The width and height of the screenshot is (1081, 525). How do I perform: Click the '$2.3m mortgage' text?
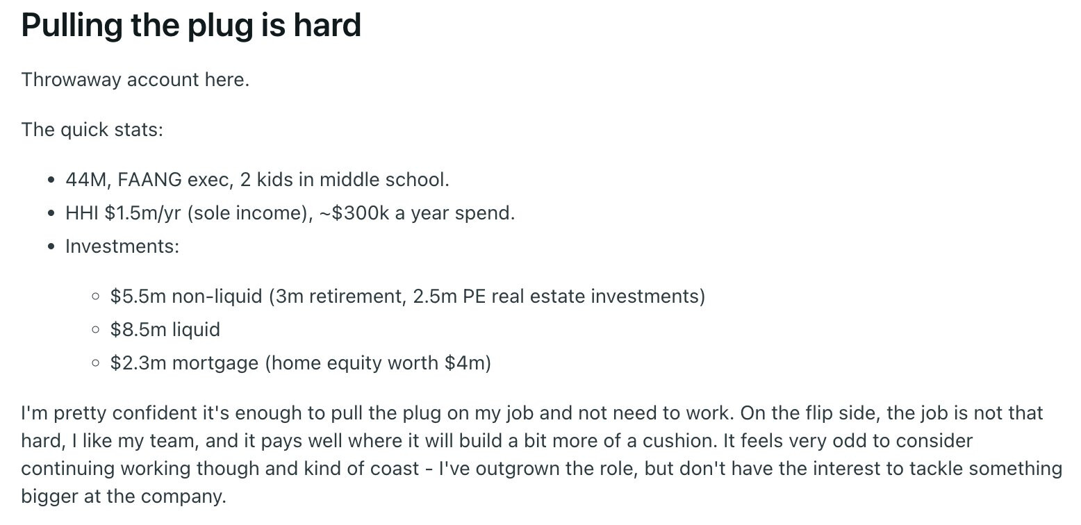(x=183, y=362)
